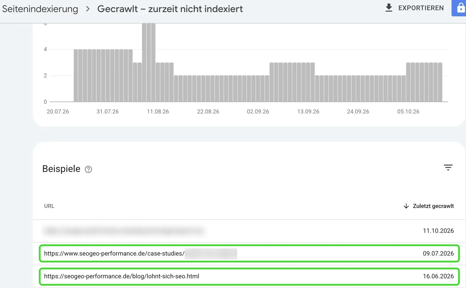Screen dimensions: 466x288
Task: Click the blue lock icon button
Action: 460,8
